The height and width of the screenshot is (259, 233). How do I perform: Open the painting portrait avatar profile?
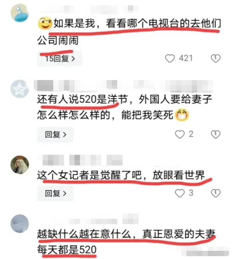tap(20, 165)
